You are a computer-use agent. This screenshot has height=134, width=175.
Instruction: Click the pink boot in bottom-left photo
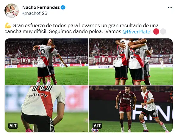tap(30, 130)
